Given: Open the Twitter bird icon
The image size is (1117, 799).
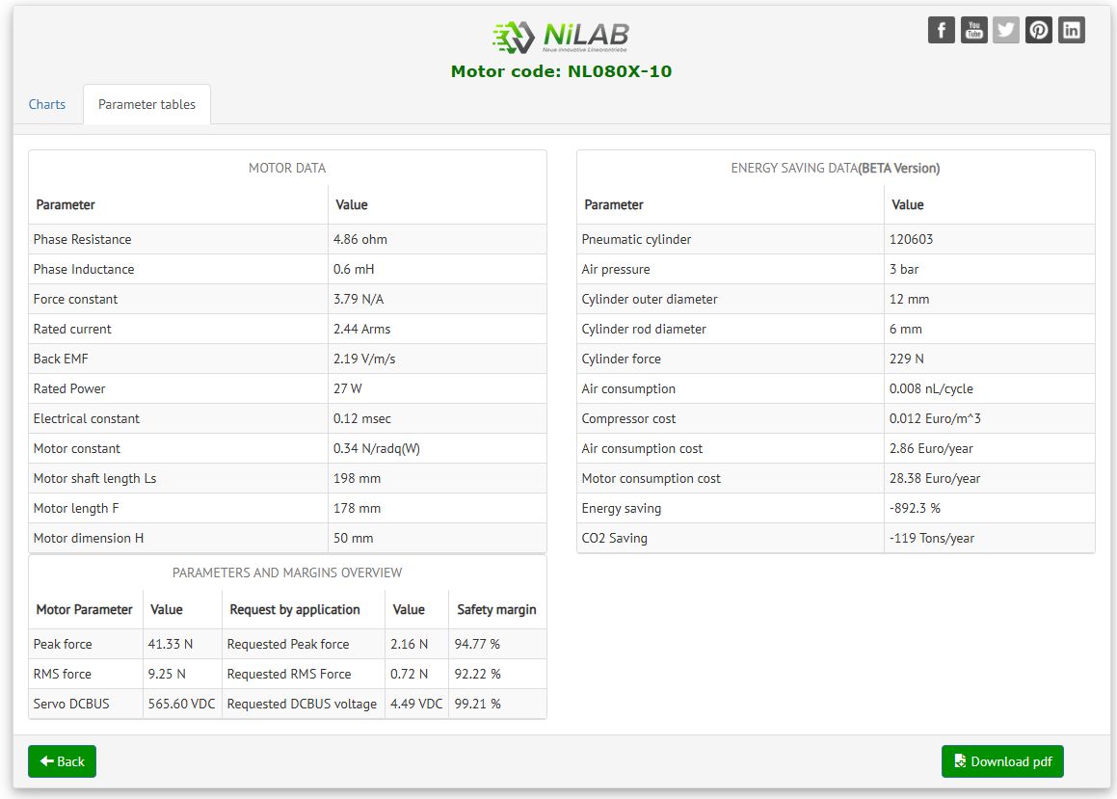Looking at the screenshot, I should 1006,30.
